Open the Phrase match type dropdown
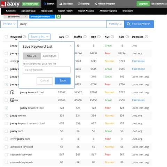 coord(9,24)
